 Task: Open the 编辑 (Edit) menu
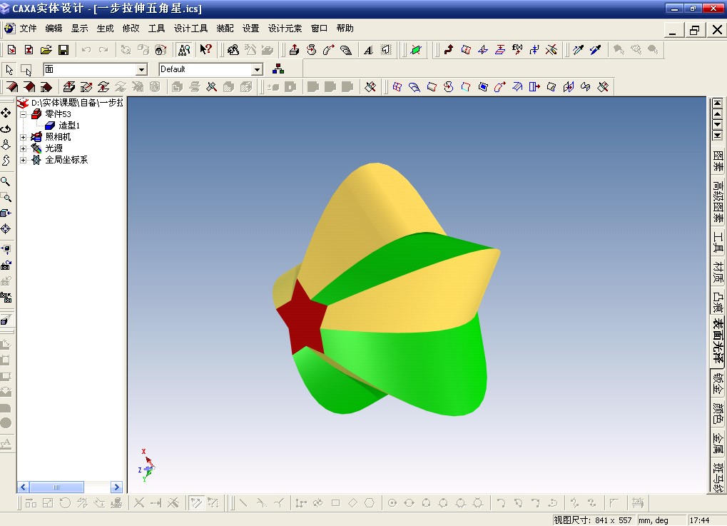(x=54, y=29)
